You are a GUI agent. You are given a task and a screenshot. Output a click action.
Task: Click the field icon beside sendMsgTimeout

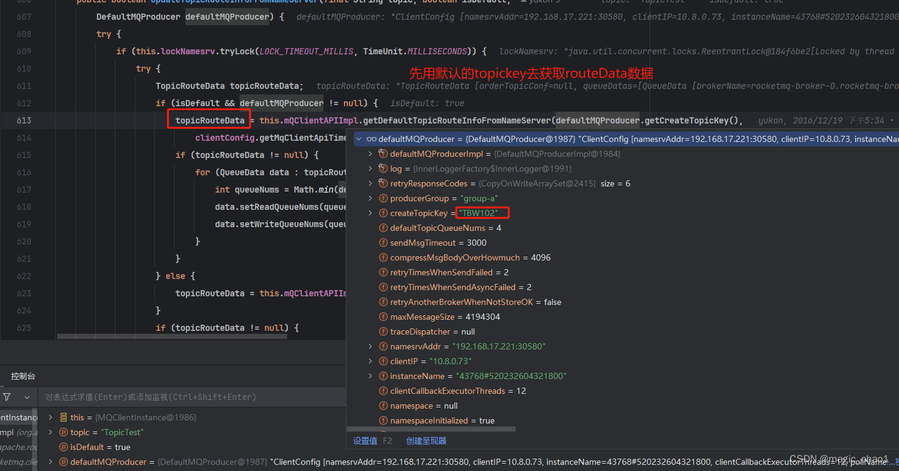(383, 243)
